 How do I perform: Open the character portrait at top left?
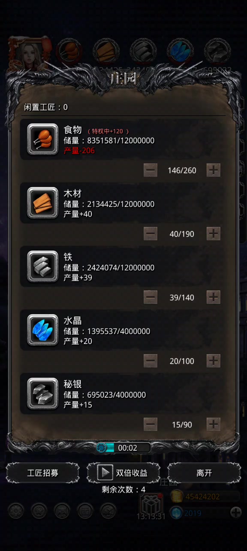(30, 53)
